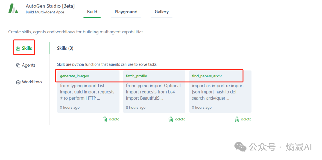Select Workflows in the left sidebar
The image size is (322, 160).
(x=29, y=82)
